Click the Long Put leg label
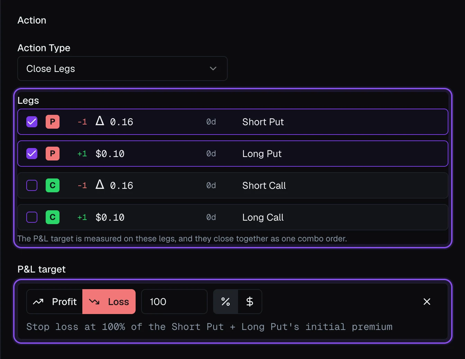Viewport: 465px width, 359px height. [262, 154]
